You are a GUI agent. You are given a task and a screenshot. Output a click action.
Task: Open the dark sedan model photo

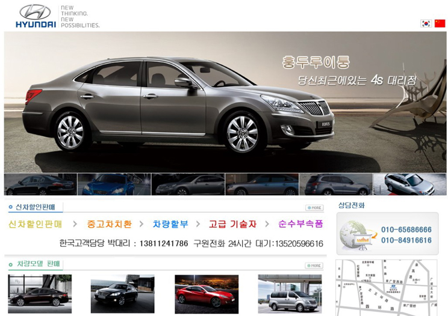(40, 294)
